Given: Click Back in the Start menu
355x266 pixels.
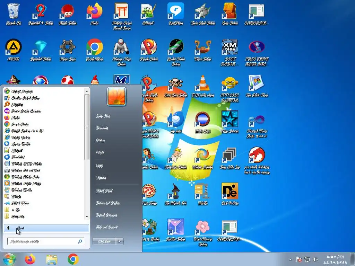Looking at the screenshot, I should click(x=46, y=228).
